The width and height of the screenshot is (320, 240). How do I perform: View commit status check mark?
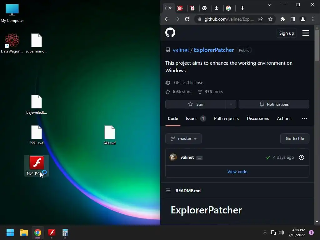[x=268, y=157]
